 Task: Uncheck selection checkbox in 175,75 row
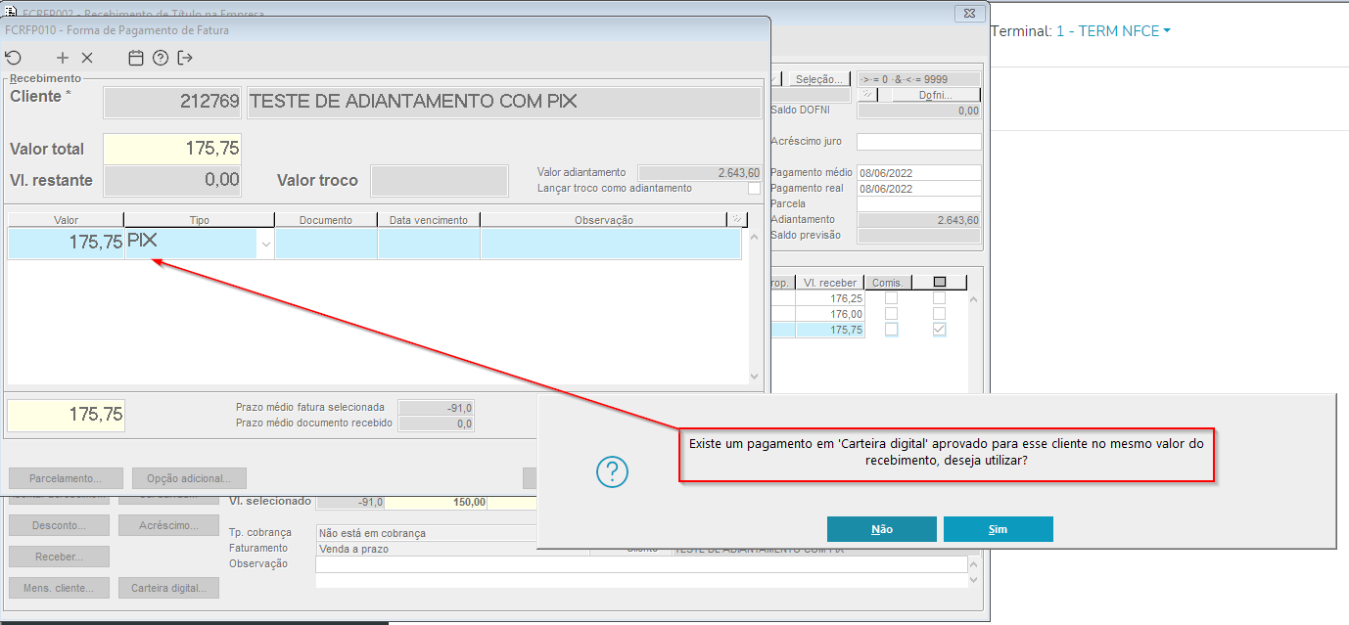point(940,330)
